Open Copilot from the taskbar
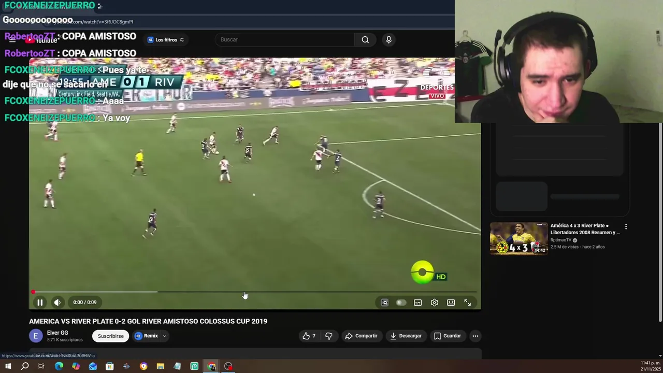The height and width of the screenshot is (373, 663). [76, 366]
